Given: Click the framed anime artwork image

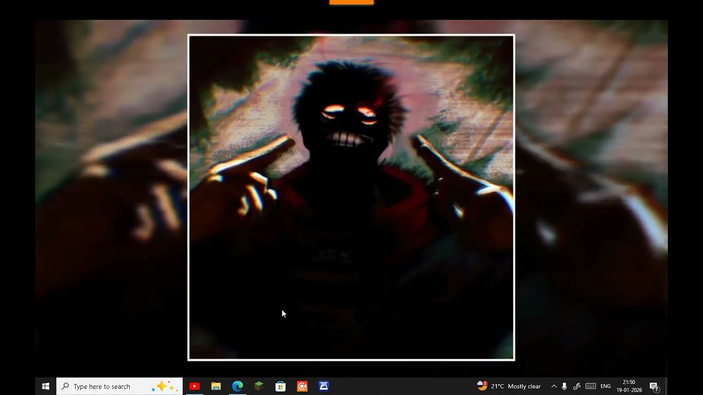Looking at the screenshot, I should click(351, 198).
